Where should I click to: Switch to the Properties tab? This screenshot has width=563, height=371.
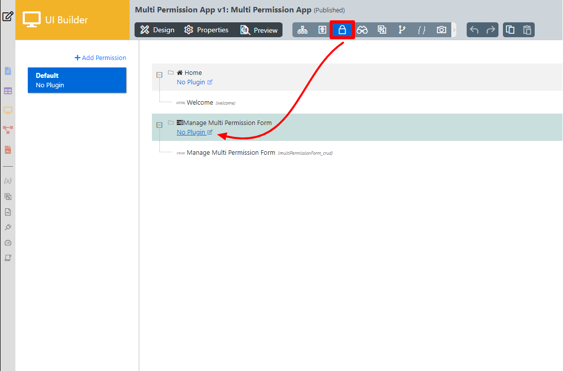point(207,30)
